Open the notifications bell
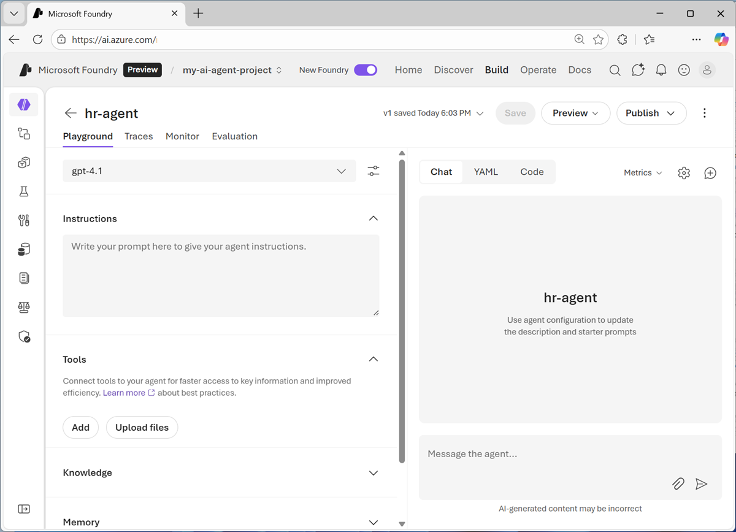Image resolution: width=736 pixels, height=532 pixels. (x=661, y=70)
